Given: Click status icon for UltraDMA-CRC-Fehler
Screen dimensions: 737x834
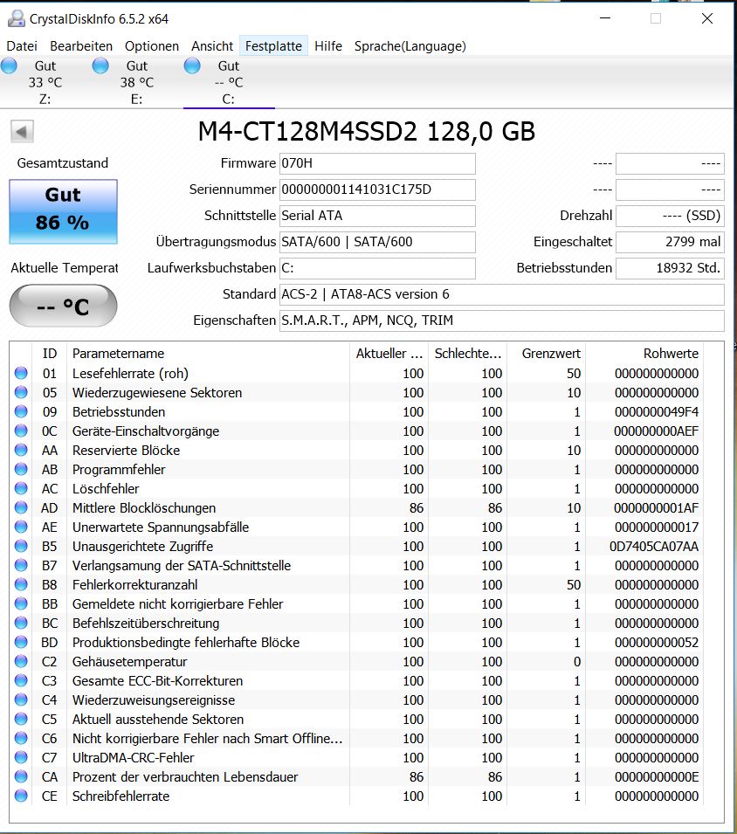Looking at the screenshot, I should click(21, 757).
